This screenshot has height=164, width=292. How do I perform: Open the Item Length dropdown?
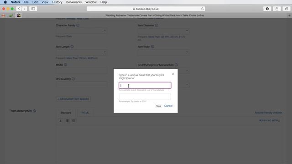click(81, 52)
